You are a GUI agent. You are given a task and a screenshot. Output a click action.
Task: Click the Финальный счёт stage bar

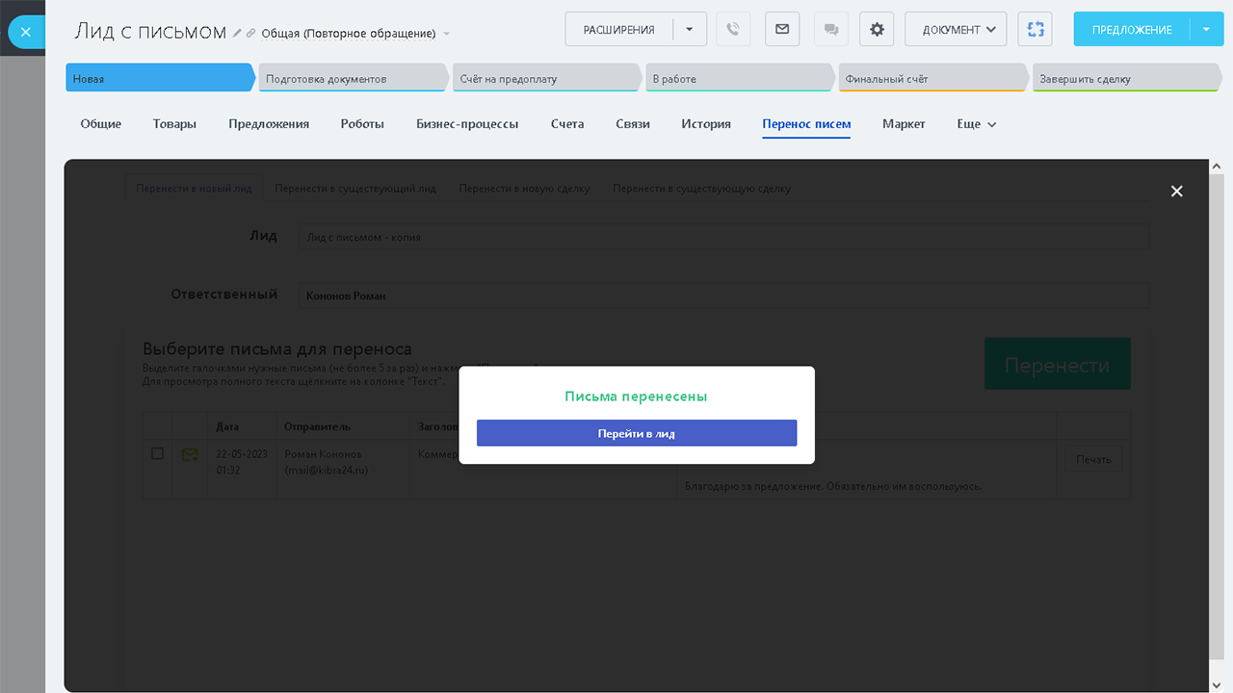coord(931,79)
